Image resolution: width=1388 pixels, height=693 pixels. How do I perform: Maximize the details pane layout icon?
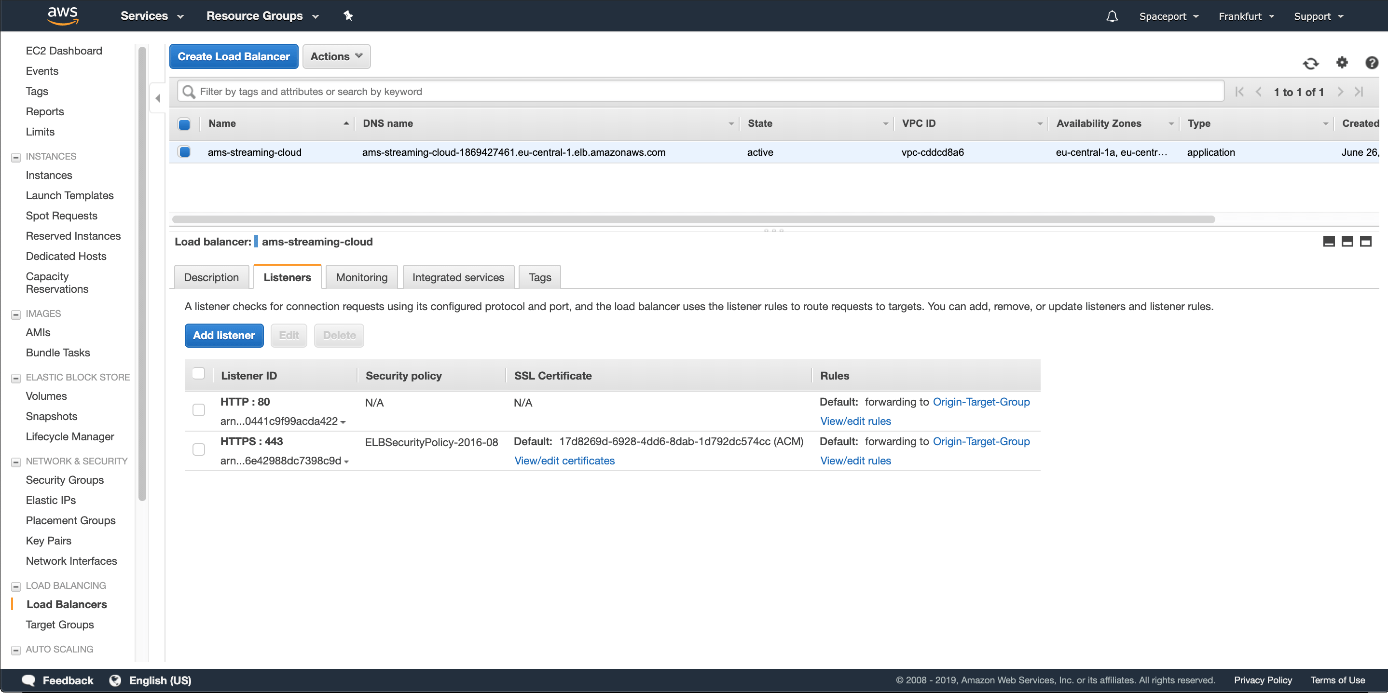point(1365,241)
